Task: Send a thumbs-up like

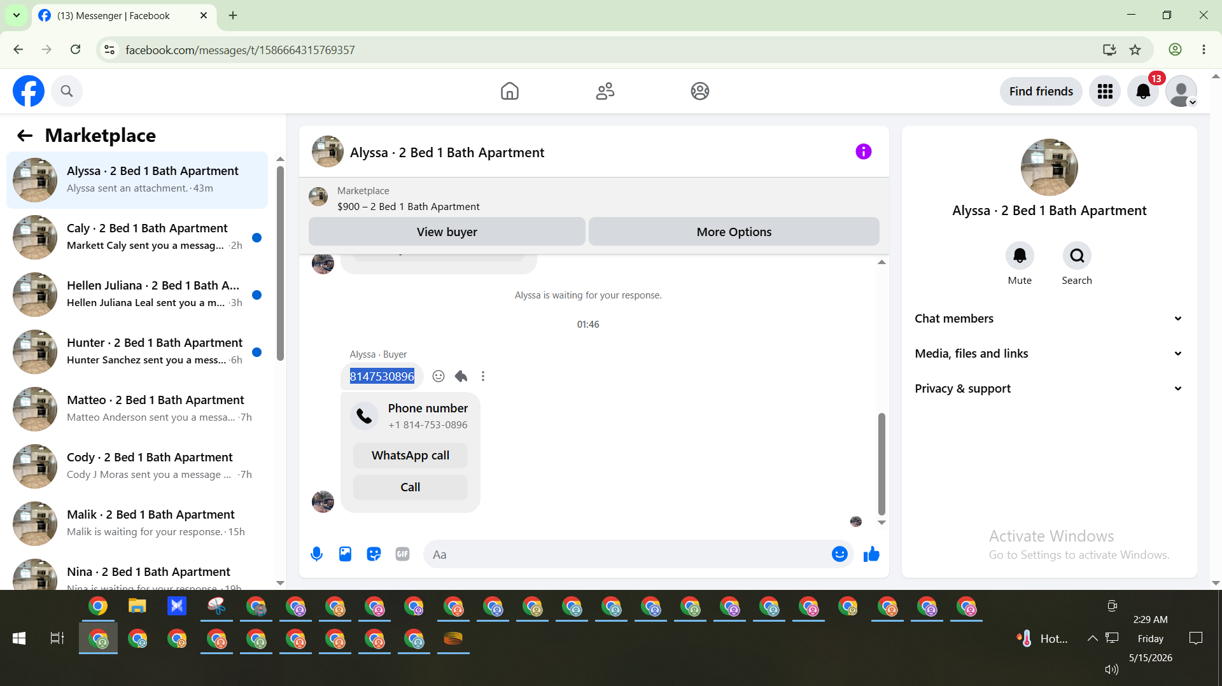Action: click(871, 554)
